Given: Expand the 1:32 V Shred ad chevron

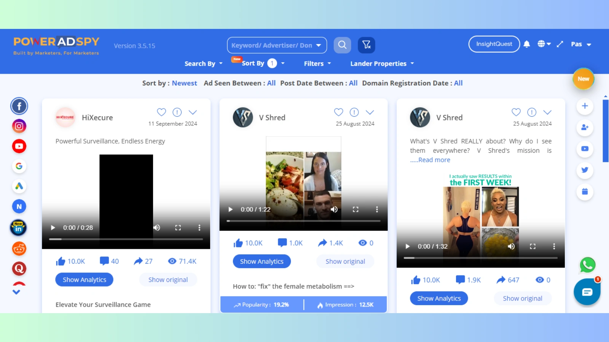Looking at the screenshot, I should click(x=547, y=112).
